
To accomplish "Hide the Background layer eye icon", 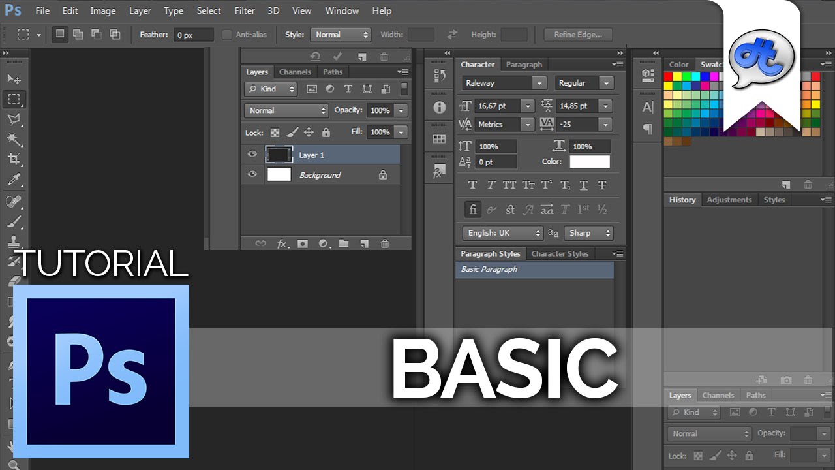I will point(252,175).
